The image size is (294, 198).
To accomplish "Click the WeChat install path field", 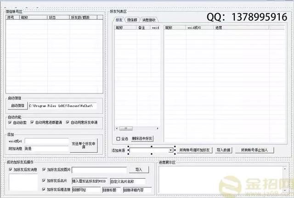I will pyautogui.click(x=62, y=106).
